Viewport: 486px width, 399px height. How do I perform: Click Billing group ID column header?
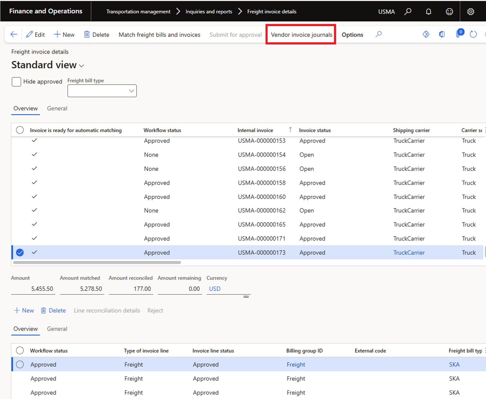pyautogui.click(x=304, y=351)
